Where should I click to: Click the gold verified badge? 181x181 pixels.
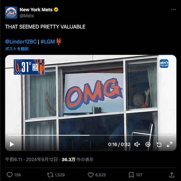(x=56, y=10)
